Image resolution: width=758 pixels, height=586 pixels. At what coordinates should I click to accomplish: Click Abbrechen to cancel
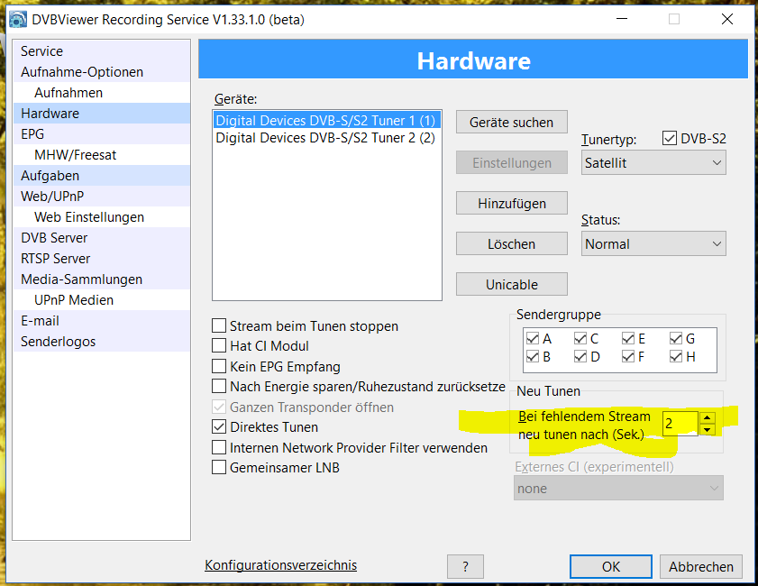tap(701, 567)
